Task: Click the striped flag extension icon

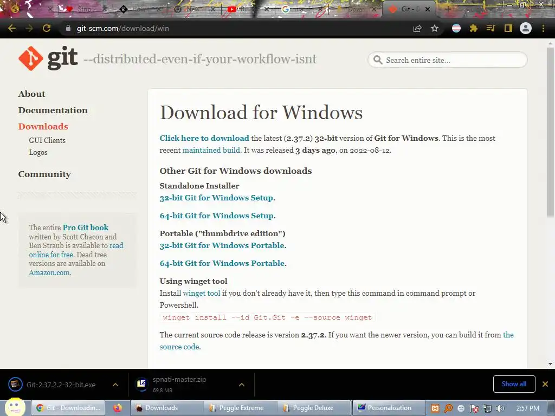Action: point(456,28)
